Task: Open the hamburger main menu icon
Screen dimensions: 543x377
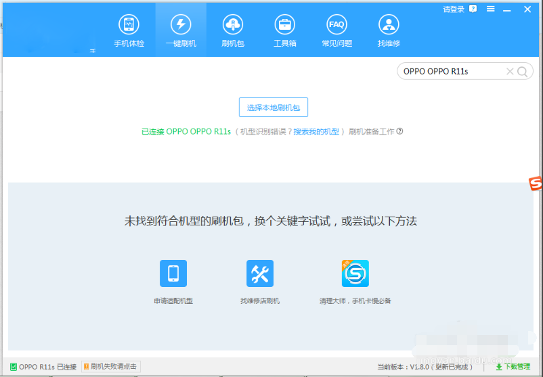Action: (x=490, y=9)
